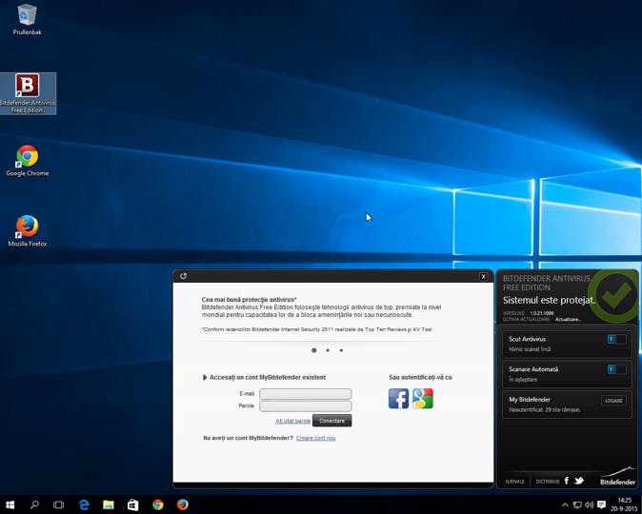The image size is (642, 514).
Task: Open the taskbar search icon
Action: [34, 504]
